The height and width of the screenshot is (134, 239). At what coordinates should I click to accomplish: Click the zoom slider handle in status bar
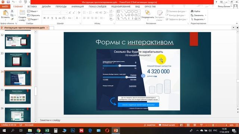click(213, 125)
